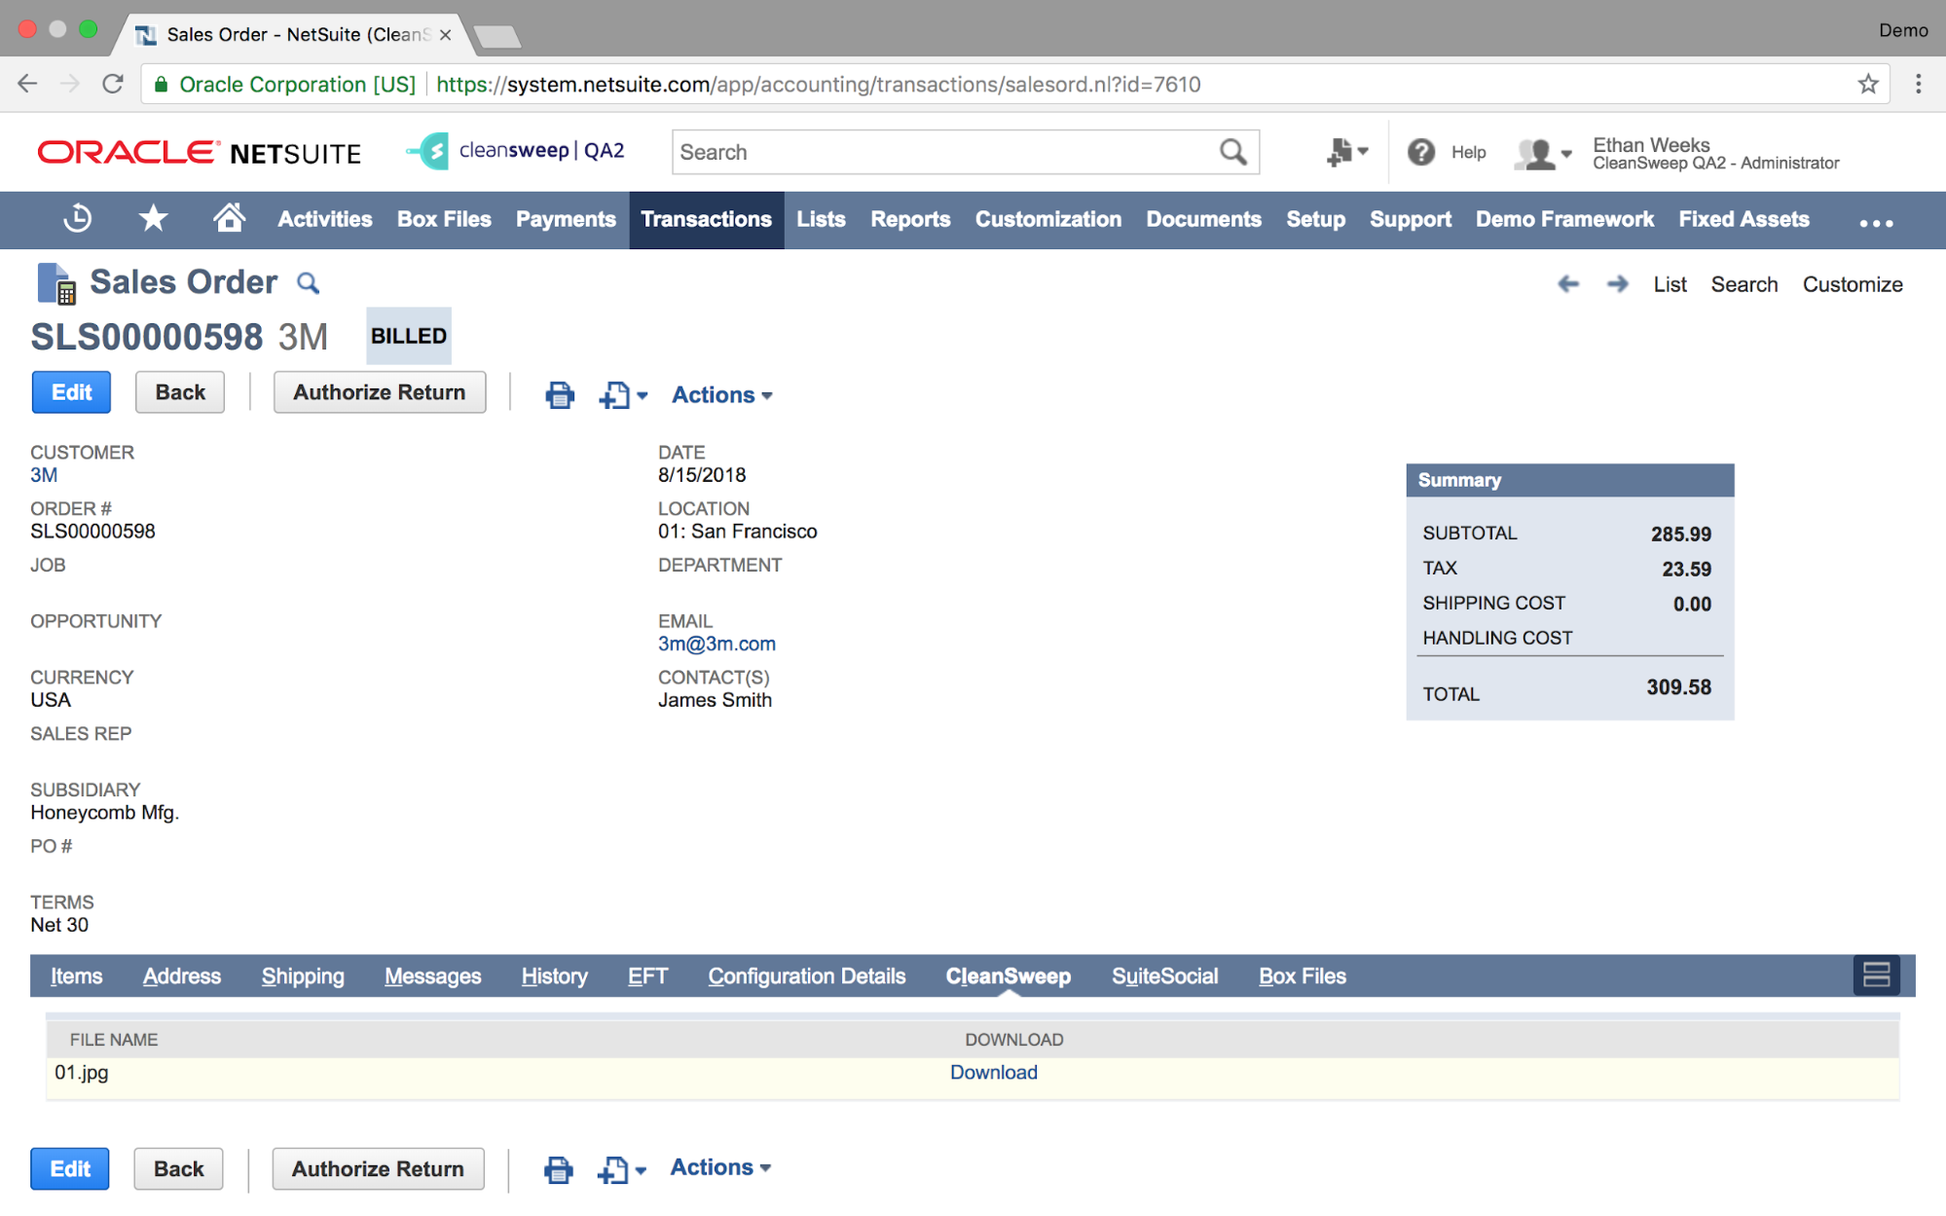Click the top print icon
This screenshot has height=1216, width=1946.
point(560,395)
